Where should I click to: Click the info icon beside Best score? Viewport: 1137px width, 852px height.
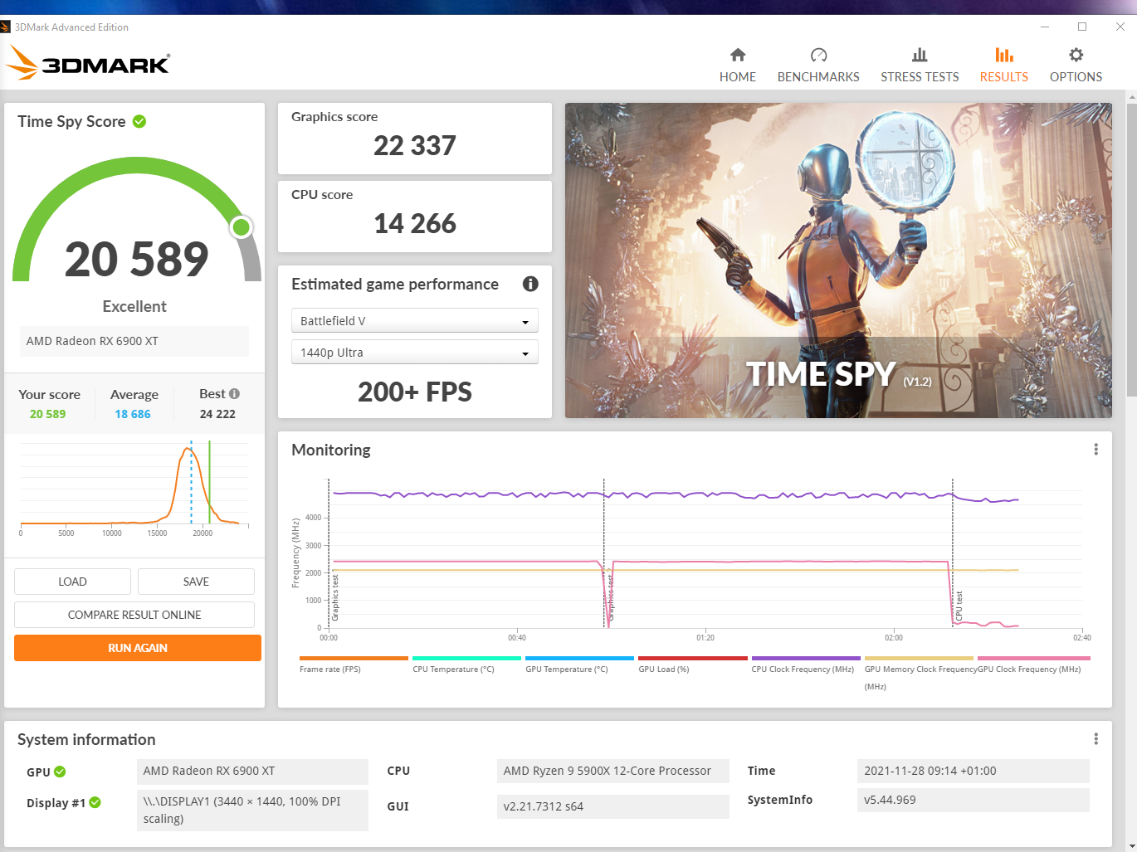pos(234,394)
